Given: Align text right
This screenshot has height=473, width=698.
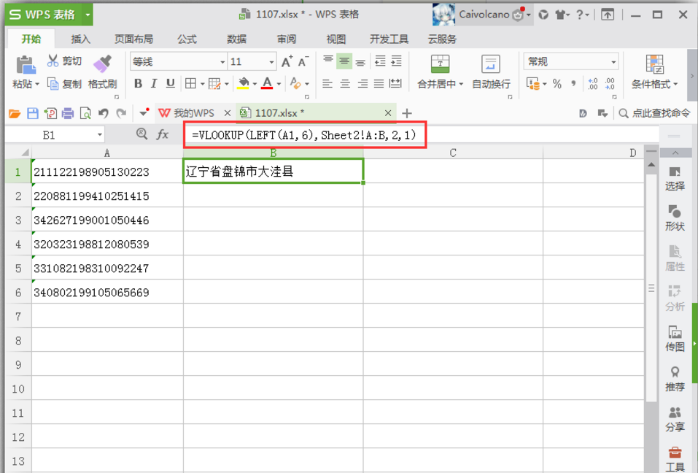Looking at the screenshot, I should click(362, 83).
